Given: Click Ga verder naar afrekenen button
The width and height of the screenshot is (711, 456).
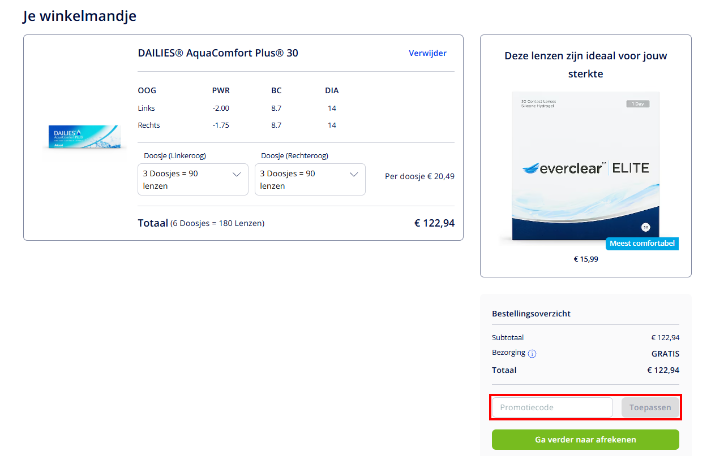Looking at the screenshot, I should pos(585,440).
